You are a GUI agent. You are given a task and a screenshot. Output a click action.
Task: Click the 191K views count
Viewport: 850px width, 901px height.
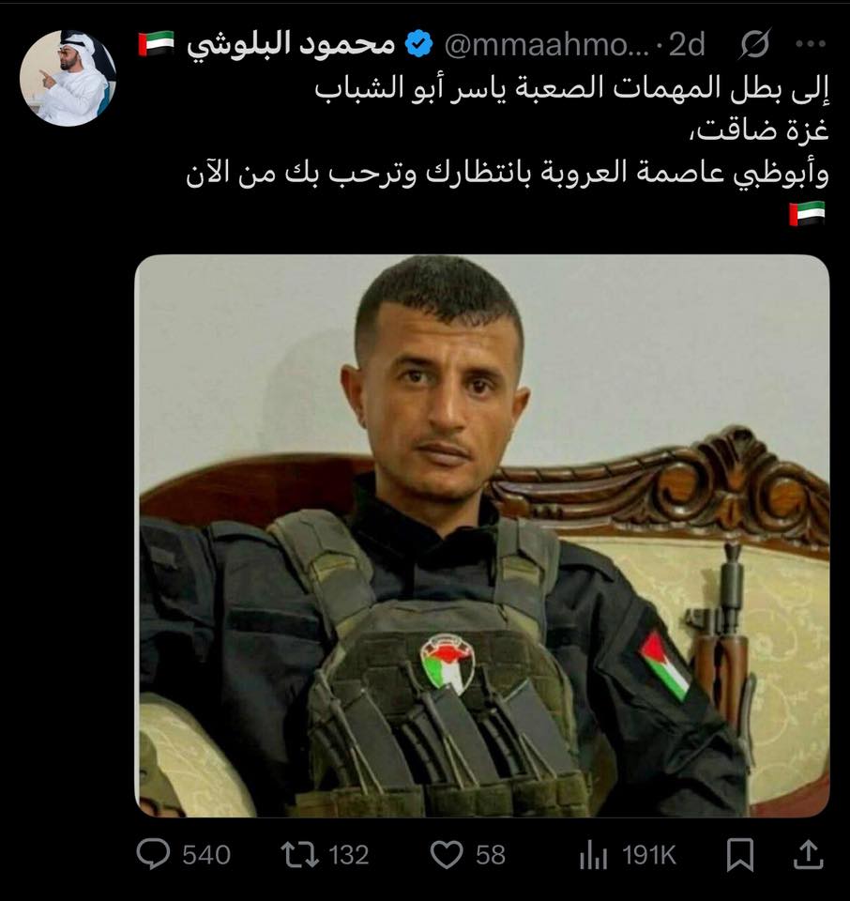649,855
